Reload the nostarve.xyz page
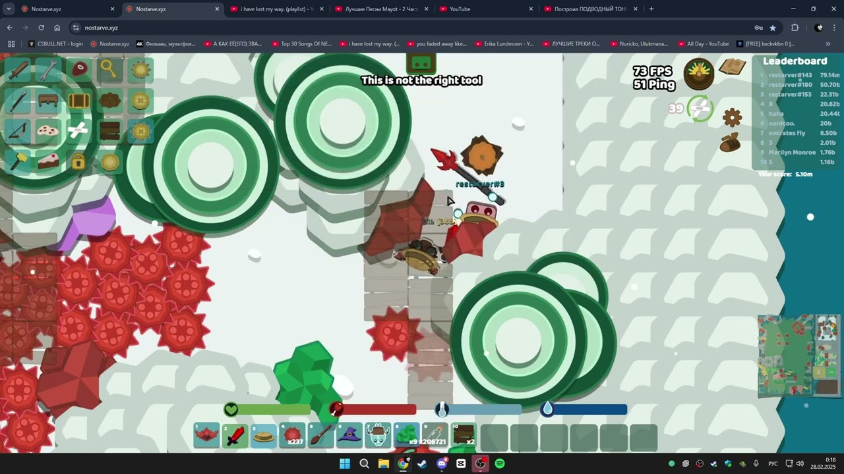This screenshot has height=474, width=844. (41, 28)
